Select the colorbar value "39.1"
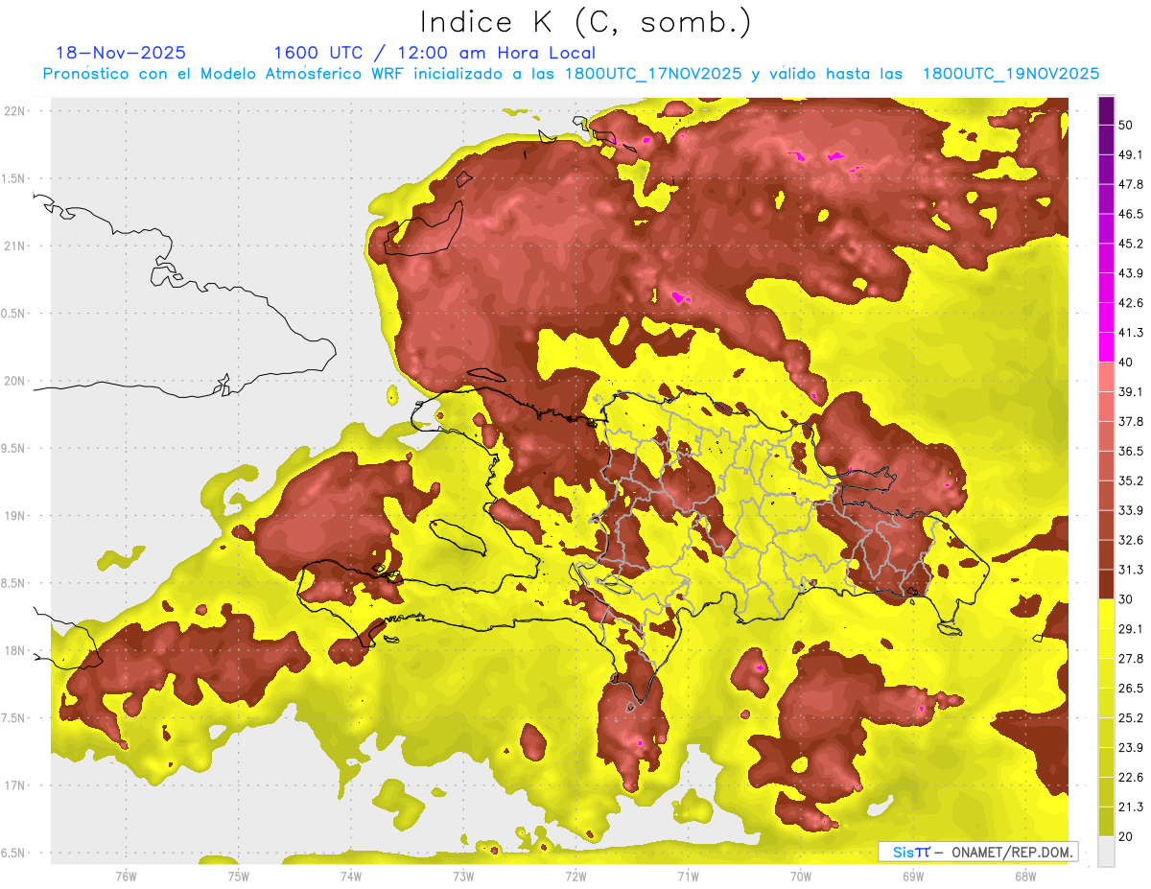Image resolution: width=1151 pixels, height=889 pixels. tap(1131, 391)
